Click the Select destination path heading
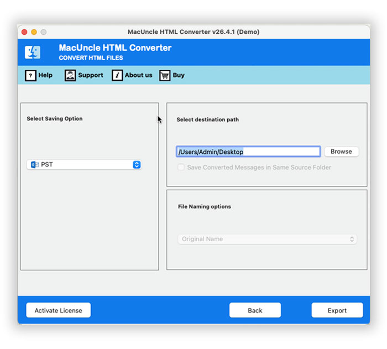Viewport: 387px width, 349px height. pyautogui.click(x=208, y=119)
